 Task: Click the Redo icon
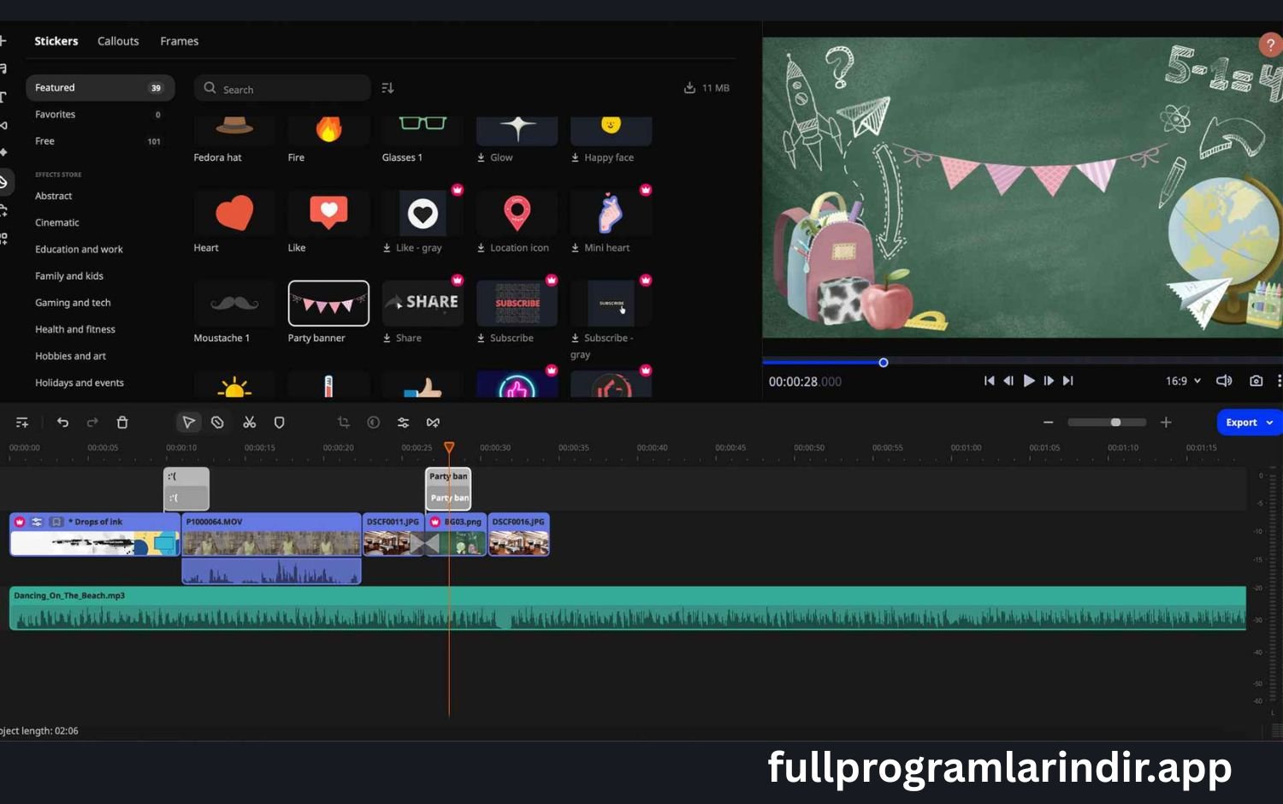click(x=92, y=422)
